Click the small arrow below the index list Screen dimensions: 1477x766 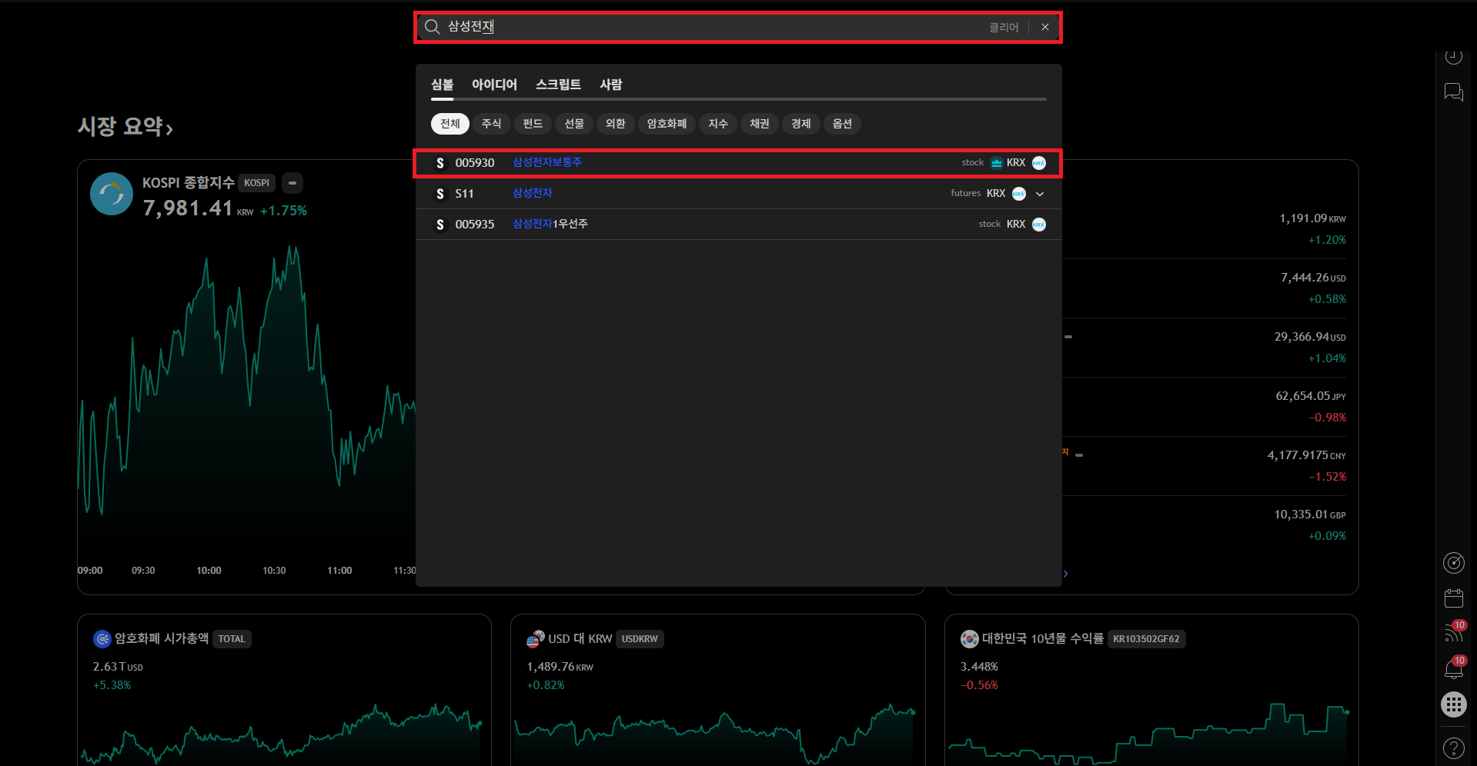click(1065, 574)
